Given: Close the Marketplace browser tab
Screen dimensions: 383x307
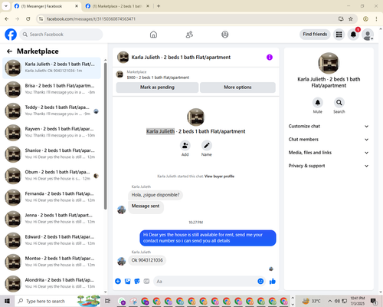Looking at the screenshot, I should point(148,6).
